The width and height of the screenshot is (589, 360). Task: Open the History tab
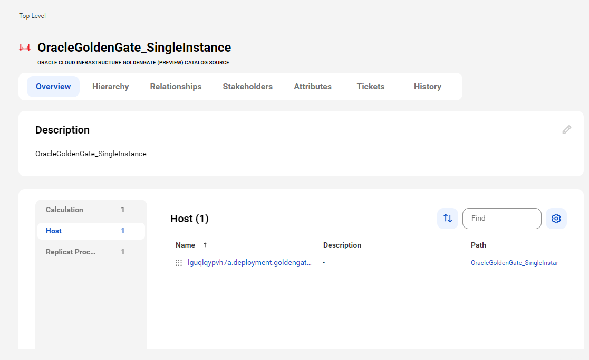(x=428, y=87)
